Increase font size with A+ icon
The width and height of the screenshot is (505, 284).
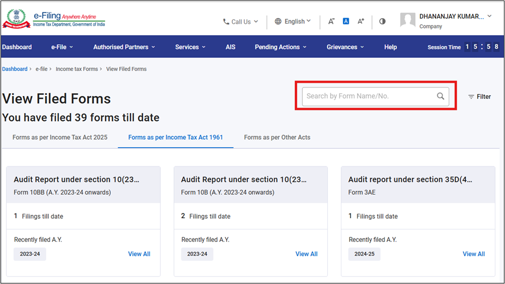pyautogui.click(x=361, y=21)
